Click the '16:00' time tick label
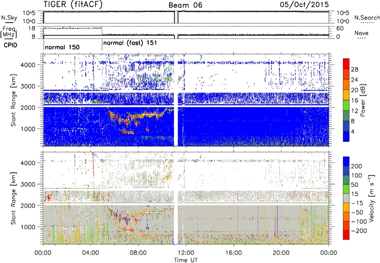This screenshot has width=380, height=263. pyautogui.click(x=233, y=253)
